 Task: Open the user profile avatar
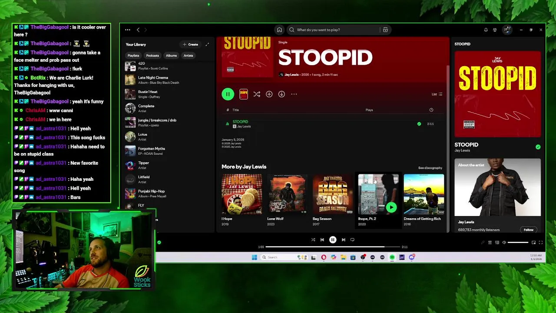507,30
